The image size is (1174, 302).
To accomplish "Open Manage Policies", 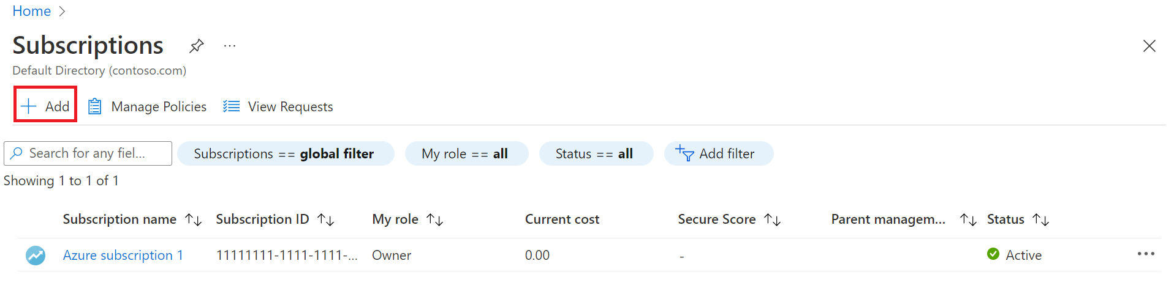I will pos(148,107).
